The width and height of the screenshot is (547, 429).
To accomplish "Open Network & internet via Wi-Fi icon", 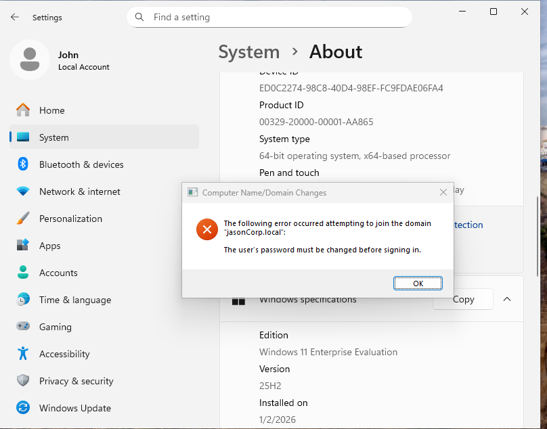I will (x=23, y=191).
